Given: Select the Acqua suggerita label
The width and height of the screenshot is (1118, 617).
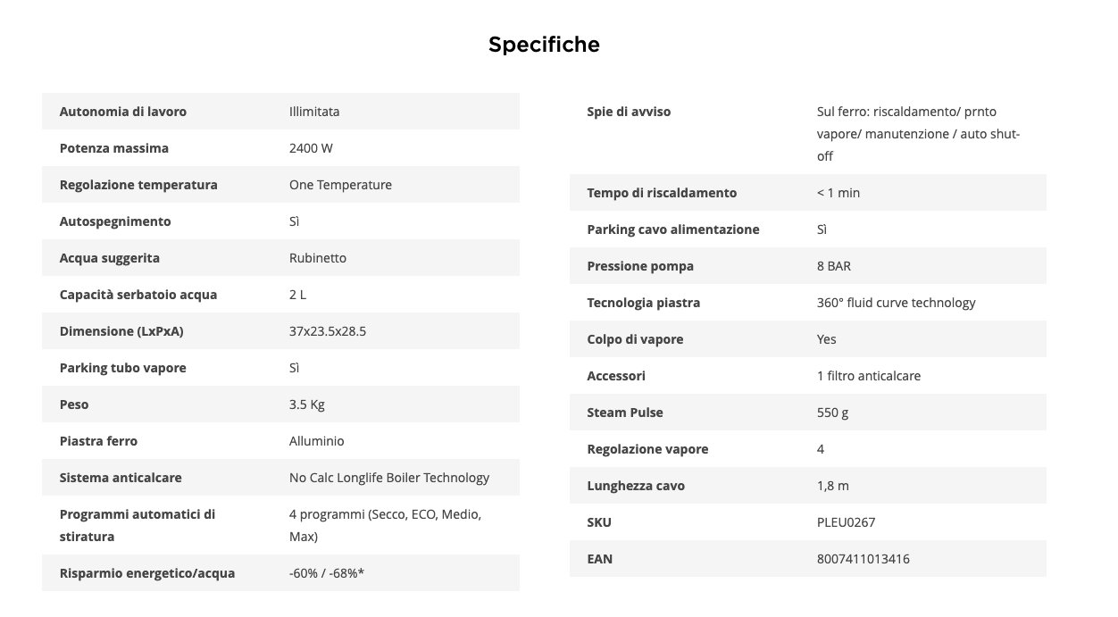Looking at the screenshot, I should pos(109,258).
